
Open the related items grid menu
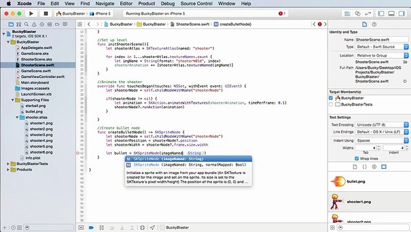pyautogui.click(x=80, y=24)
